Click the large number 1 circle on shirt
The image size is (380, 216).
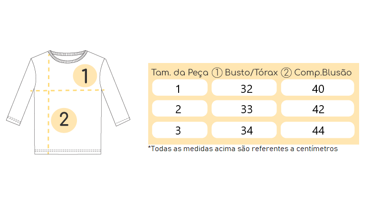[x=85, y=76]
